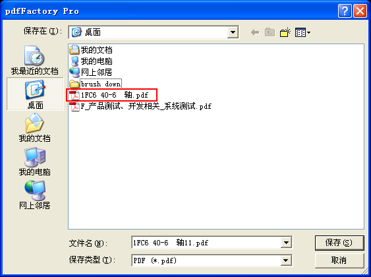Click the help question mark button
This screenshot has width=371, height=277.
[x=345, y=11]
